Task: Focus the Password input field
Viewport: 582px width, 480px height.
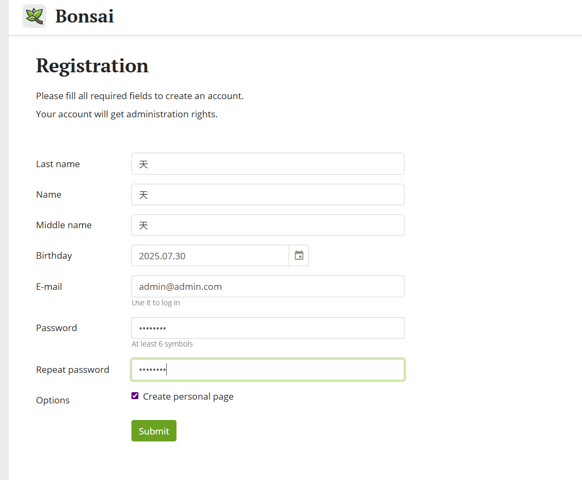Action: click(268, 328)
